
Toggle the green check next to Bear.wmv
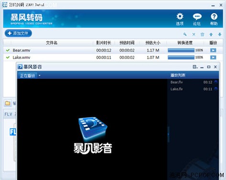[x=8, y=50]
